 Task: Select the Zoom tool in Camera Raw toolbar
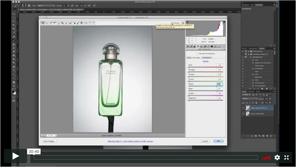[43, 23]
